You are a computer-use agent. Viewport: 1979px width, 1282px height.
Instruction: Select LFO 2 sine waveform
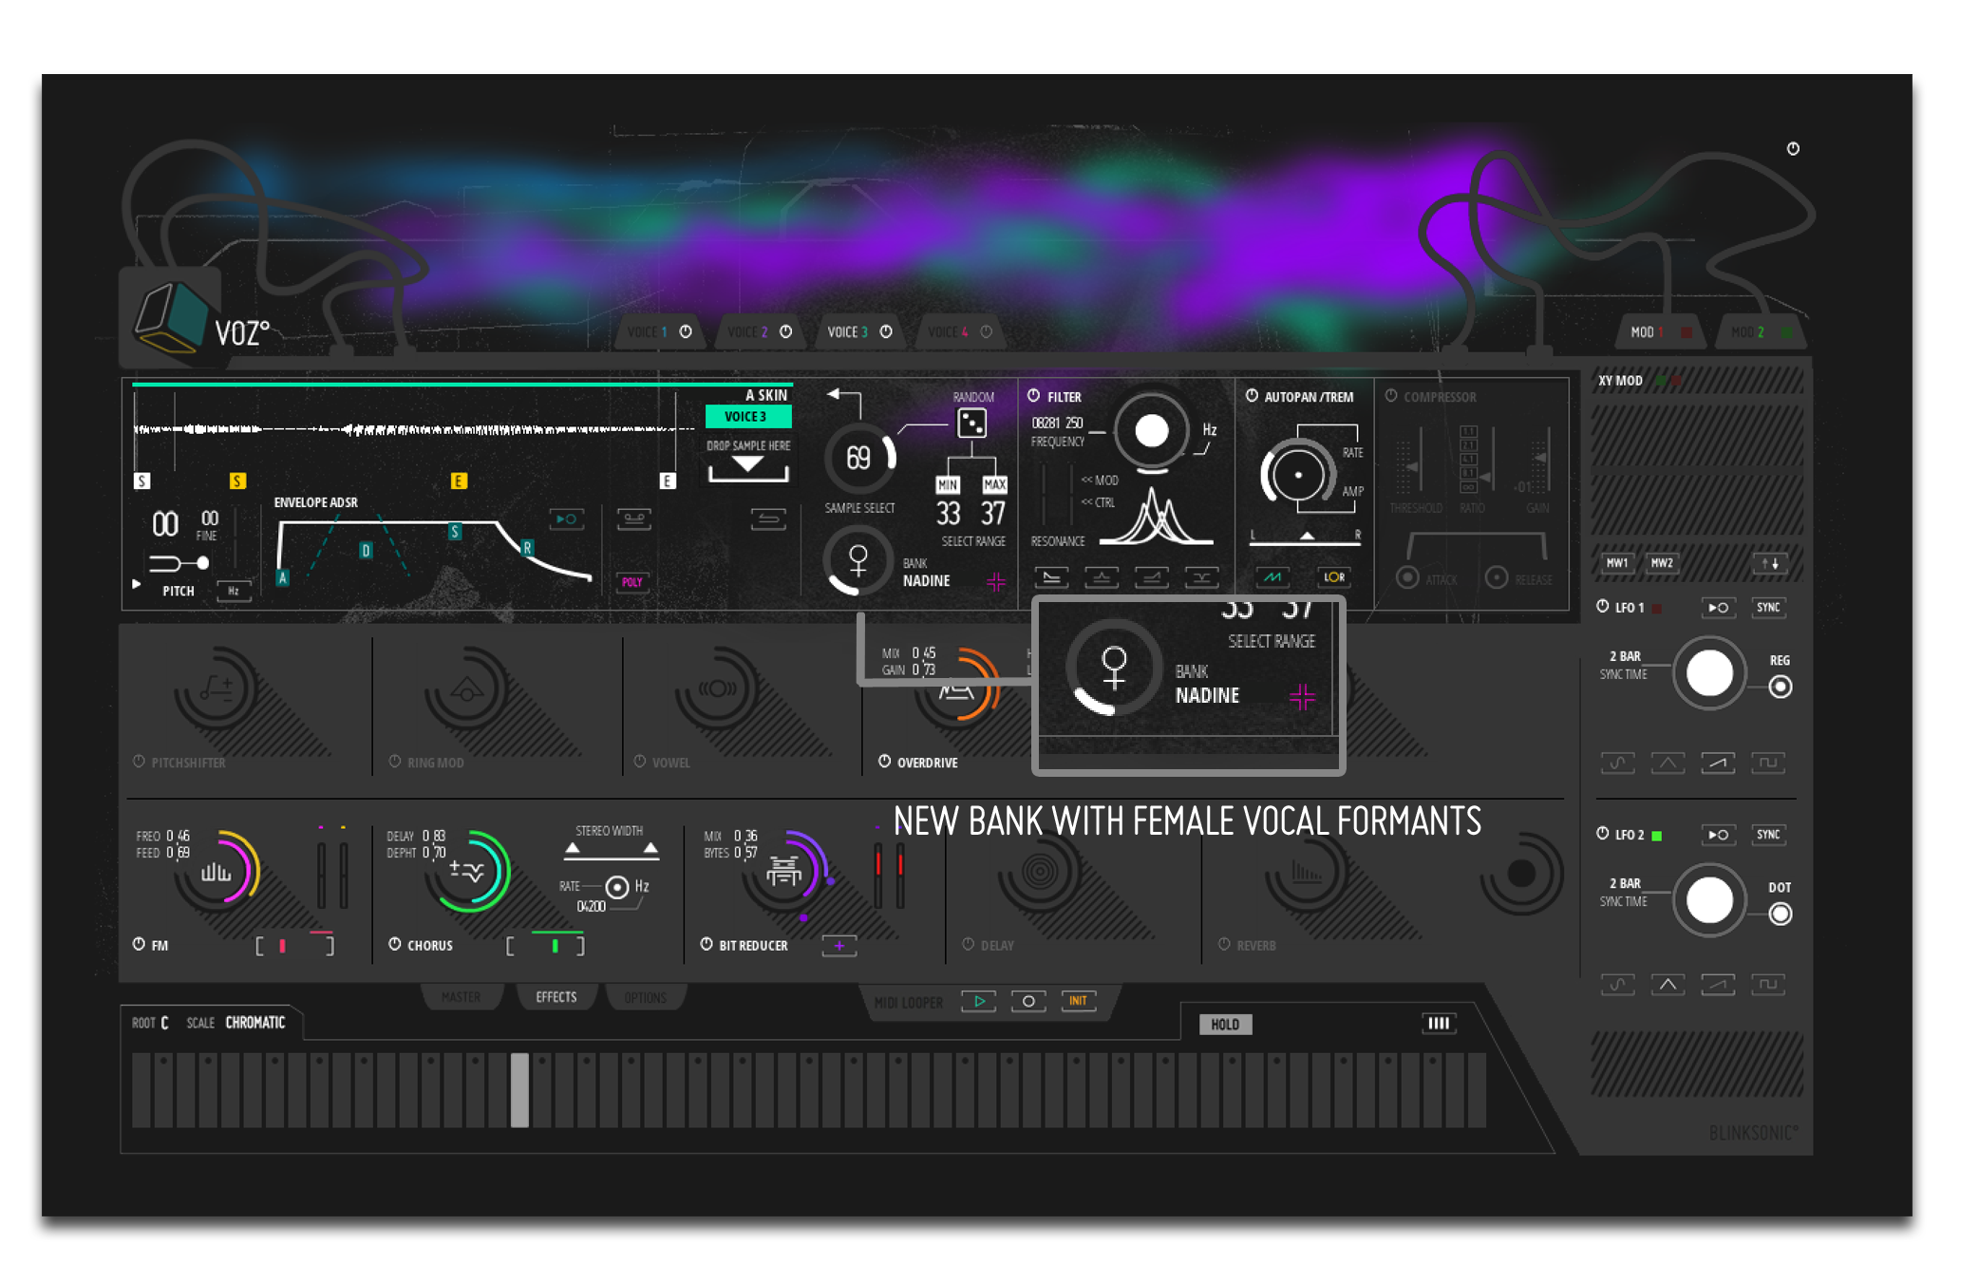[1617, 985]
